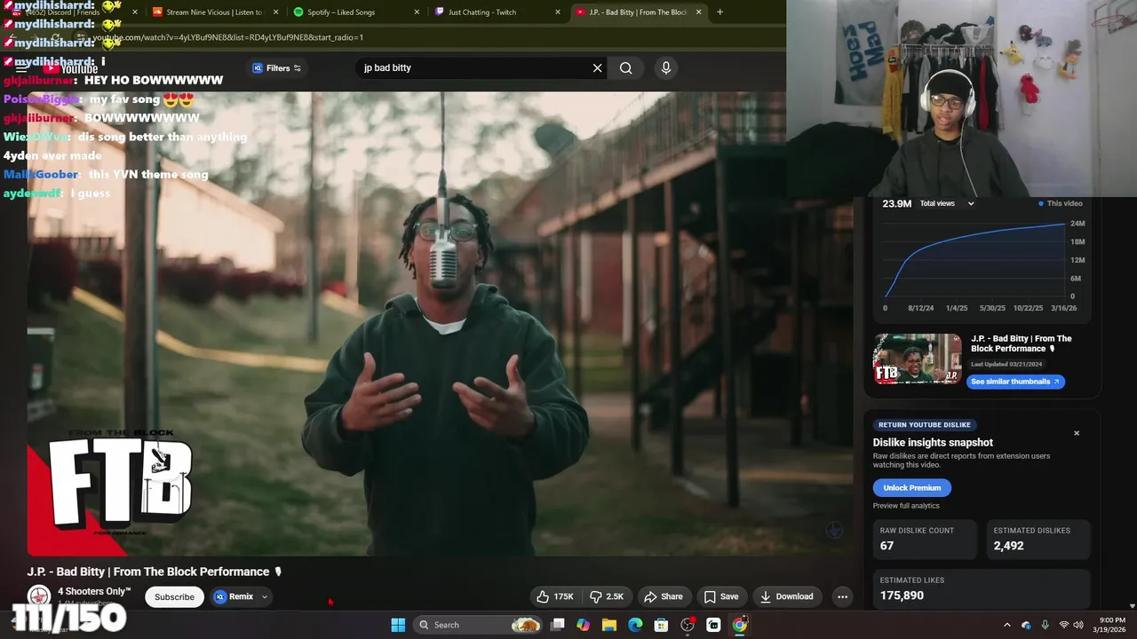Open Microsoft Edge from the taskbar
This screenshot has height=639, width=1137.
pyautogui.click(x=635, y=625)
